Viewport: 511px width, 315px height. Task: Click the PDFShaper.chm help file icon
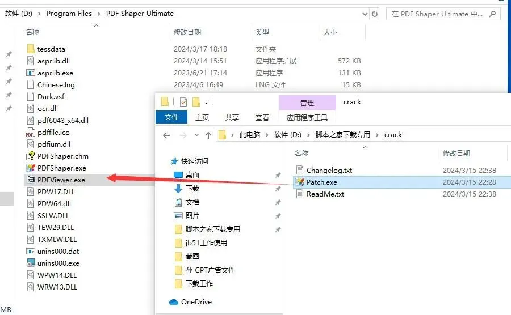[x=30, y=156]
